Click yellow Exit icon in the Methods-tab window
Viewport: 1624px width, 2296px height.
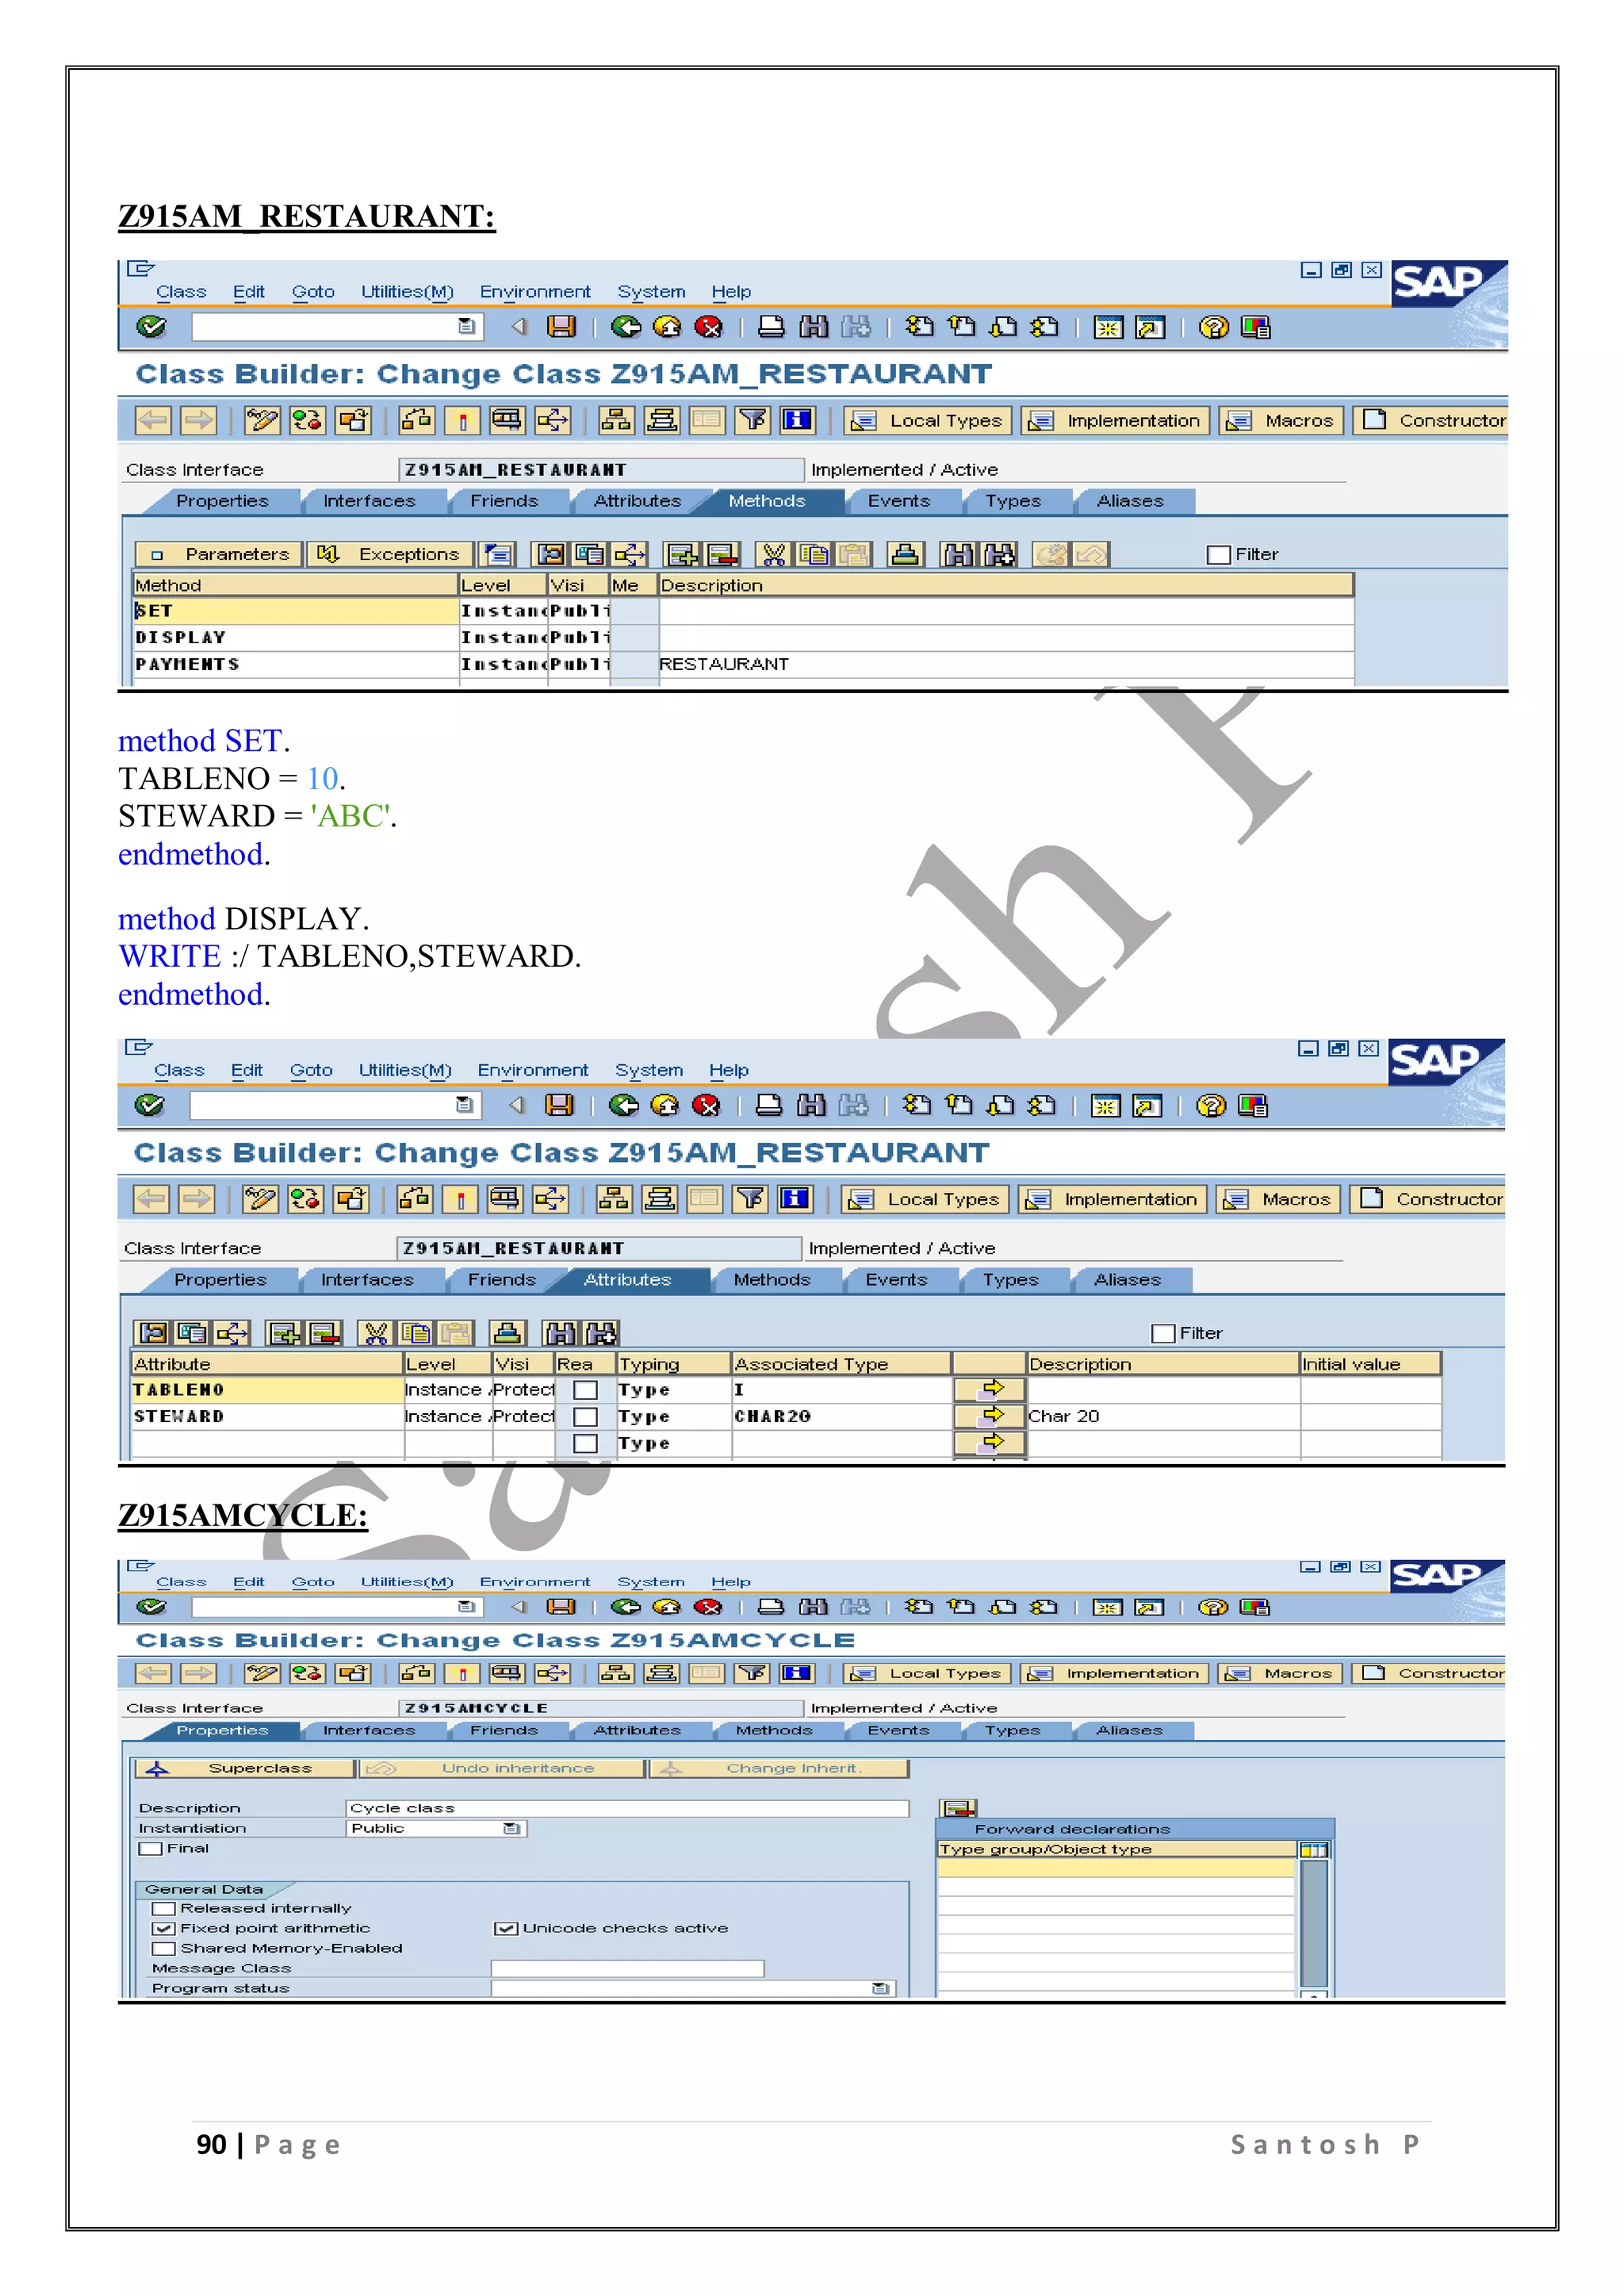coord(667,327)
